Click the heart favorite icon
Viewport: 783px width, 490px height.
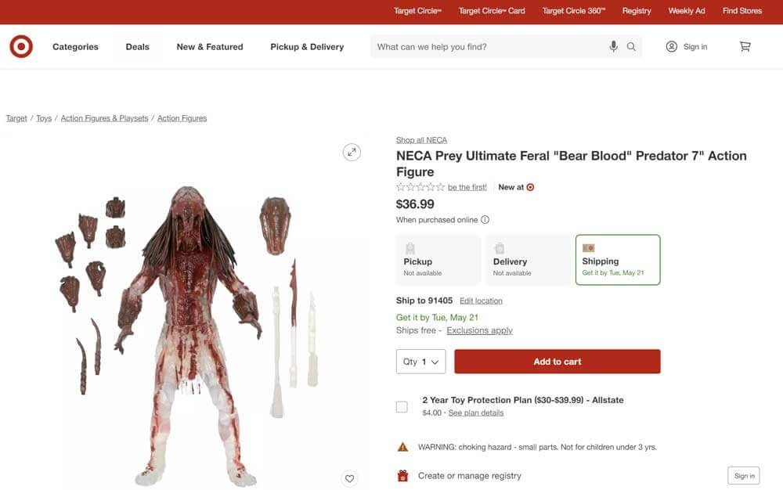[x=350, y=478]
